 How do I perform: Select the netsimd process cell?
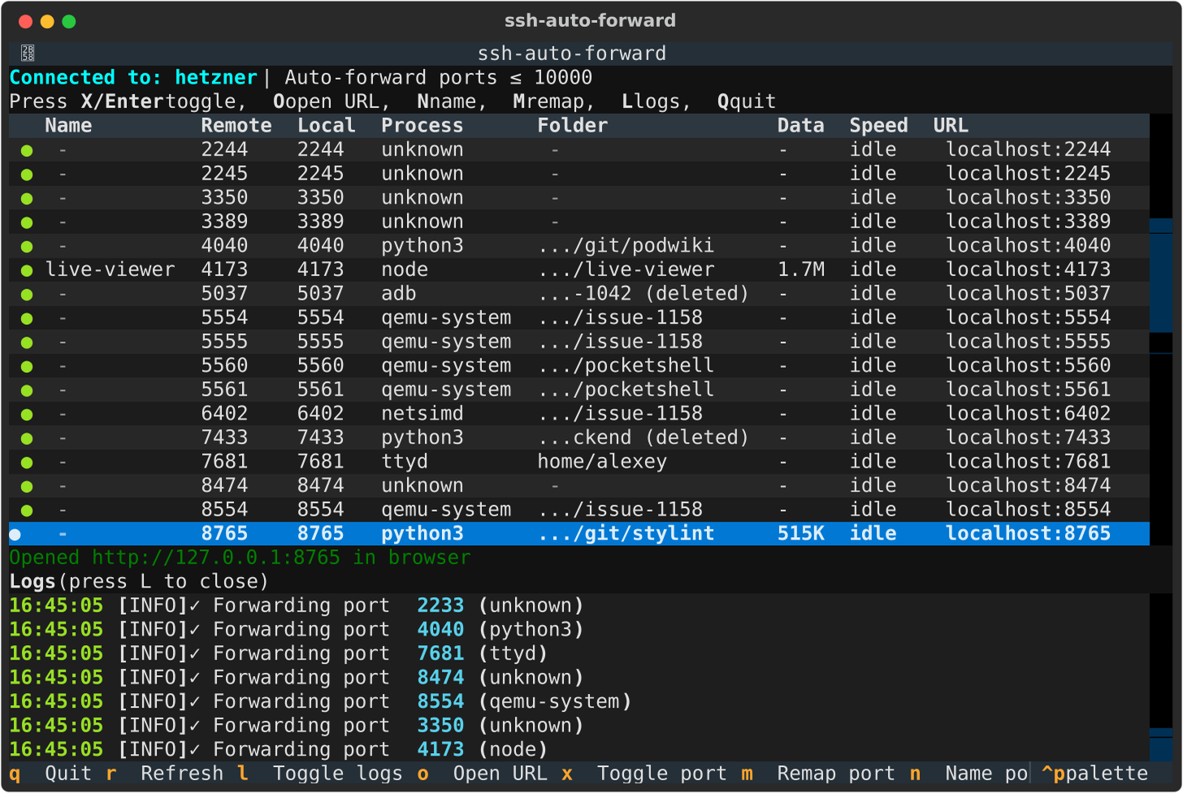[x=422, y=414]
